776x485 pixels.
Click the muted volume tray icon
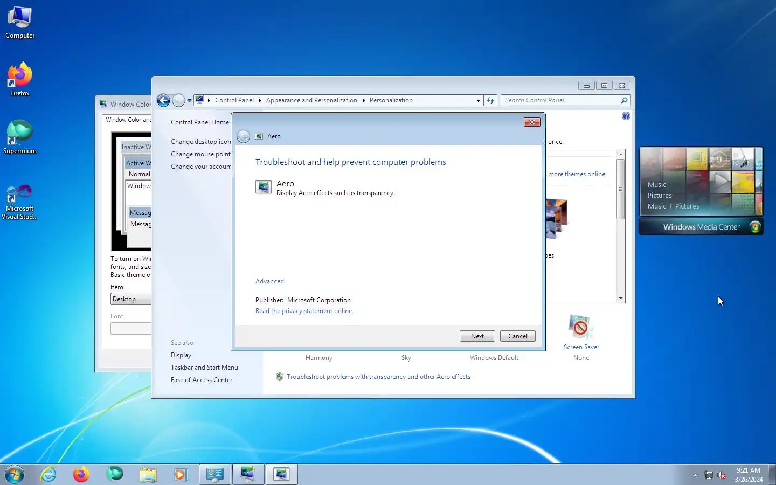[x=722, y=475]
